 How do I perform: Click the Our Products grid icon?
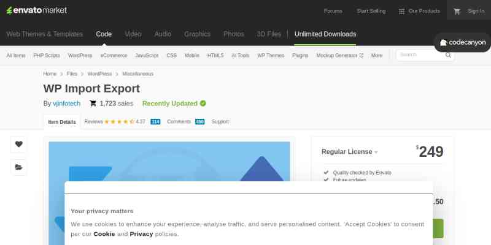[401, 11]
